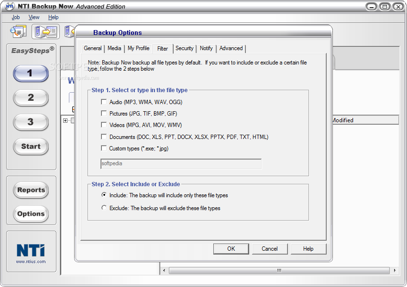Close the NTI Backup Now window
Viewport: 407px width, 287px height.
click(x=398, y=7)
